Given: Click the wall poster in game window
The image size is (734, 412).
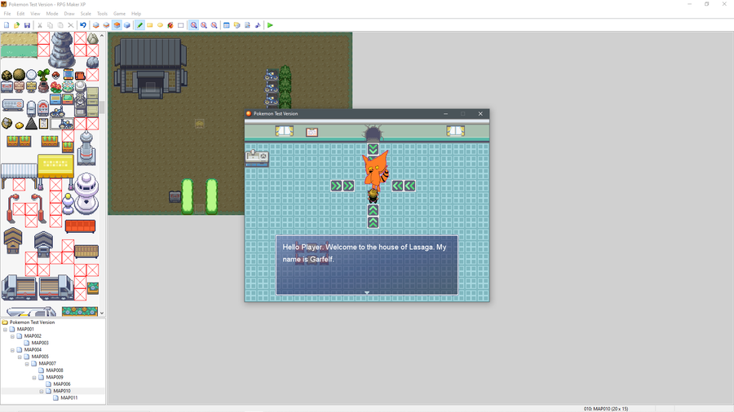Looking at the screenshot, I should tap(312, 132).
